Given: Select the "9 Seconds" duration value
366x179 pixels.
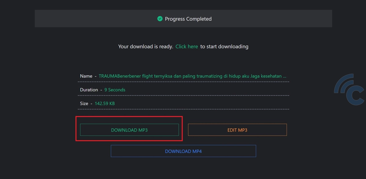Looking at the screenshot, I should click(x=115, y=90).
